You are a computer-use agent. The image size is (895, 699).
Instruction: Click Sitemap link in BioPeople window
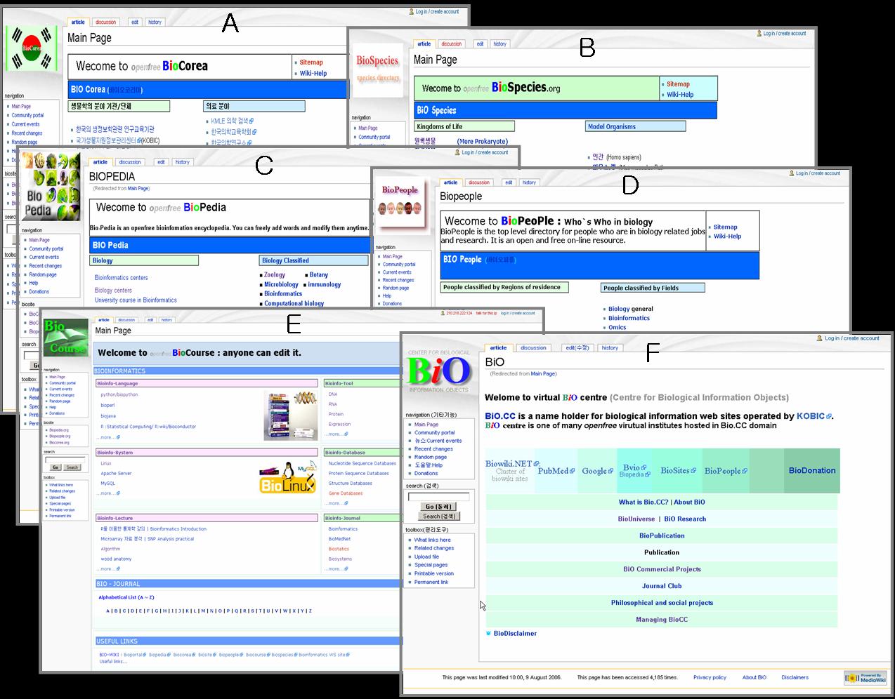click(725, 227)
